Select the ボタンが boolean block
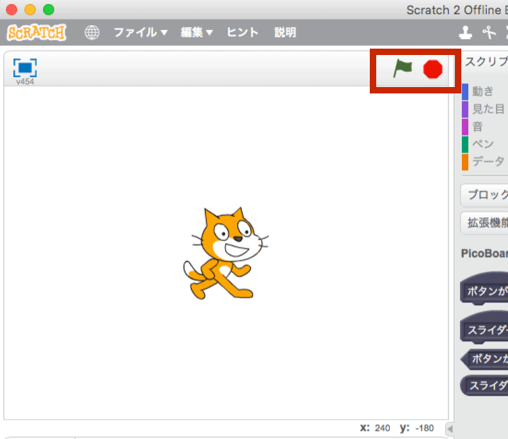 484,359
